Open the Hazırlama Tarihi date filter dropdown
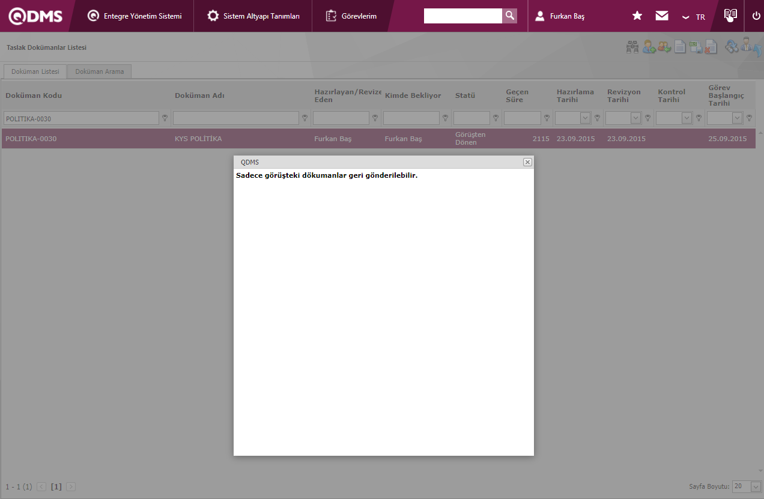This screenshot has width=764, height=499. coord(584,118)
